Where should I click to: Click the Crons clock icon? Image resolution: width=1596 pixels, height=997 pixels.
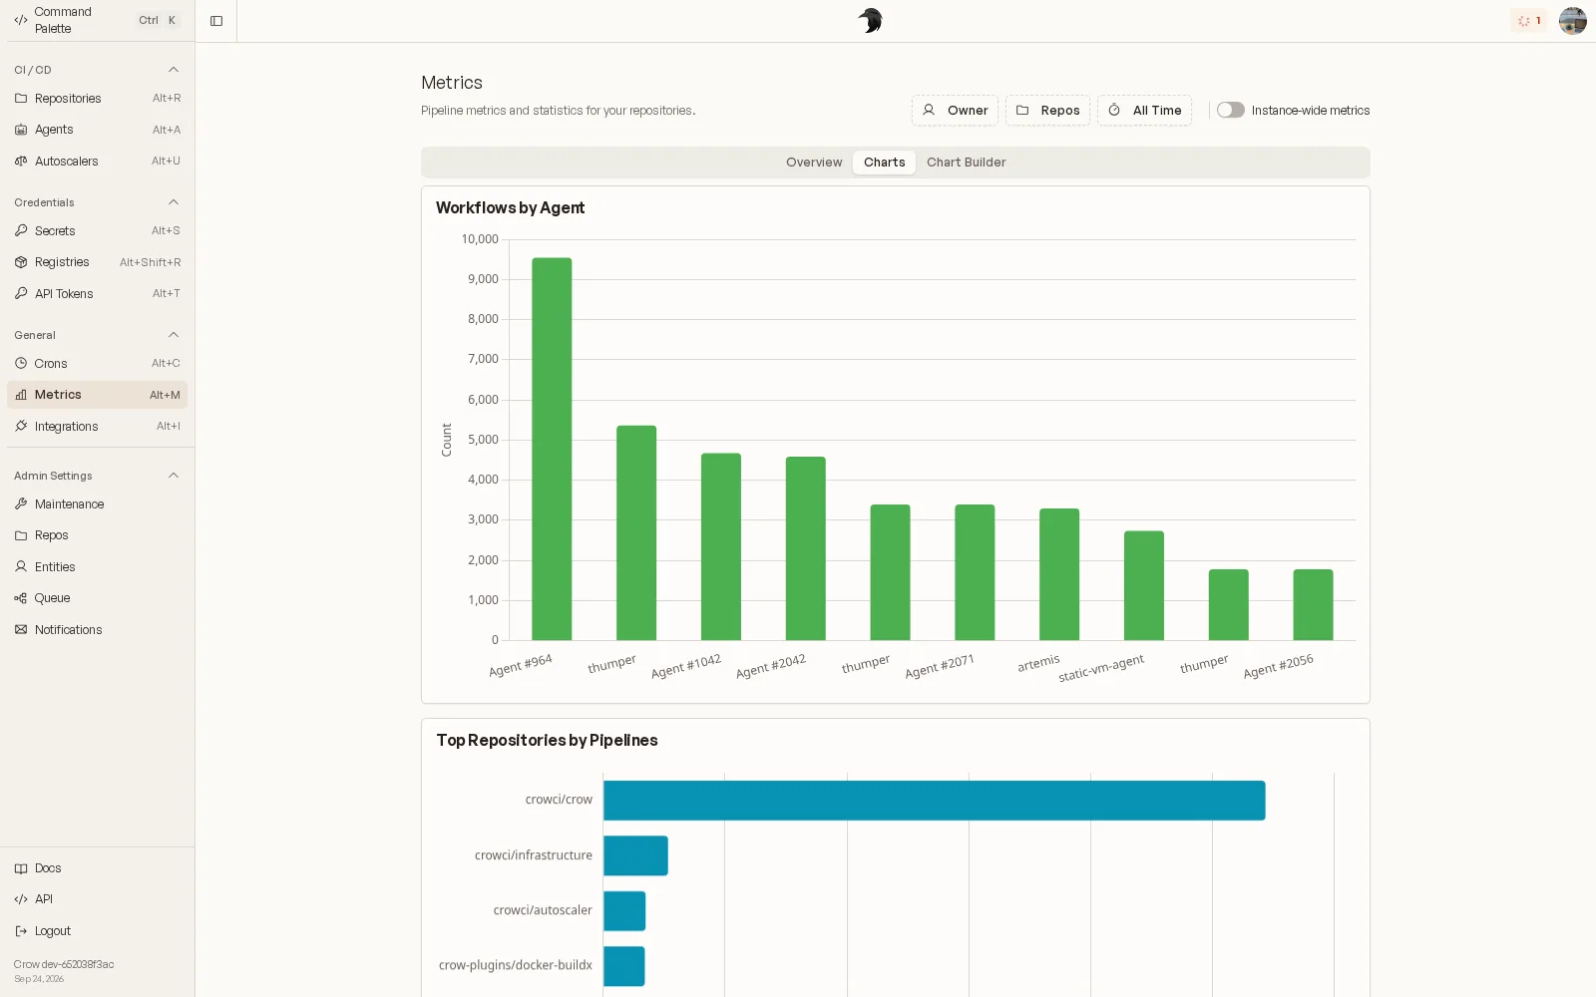coord(21,364)
